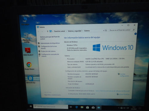
Task: Select the Sistema breadcrumb
Action: point(87,31)
